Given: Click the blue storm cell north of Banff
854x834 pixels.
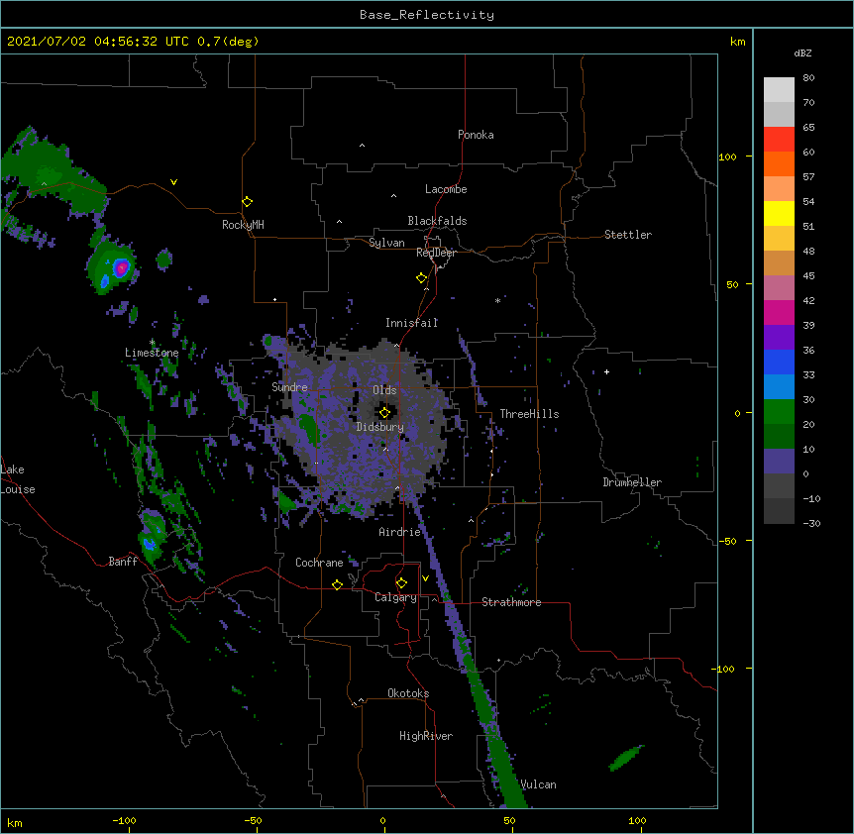Looking at the screenshot, I should (x=149, y=543).
